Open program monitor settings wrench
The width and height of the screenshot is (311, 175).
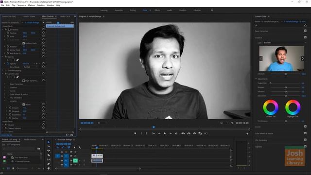[232, 123]
